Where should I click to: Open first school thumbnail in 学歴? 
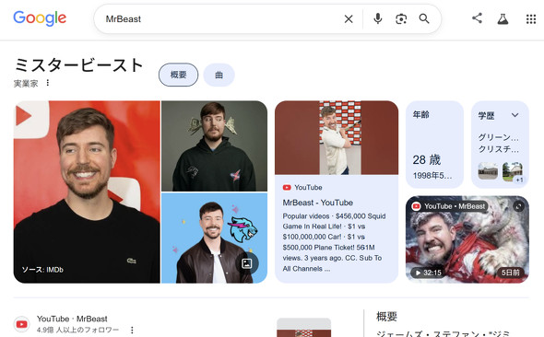point(488,170)
